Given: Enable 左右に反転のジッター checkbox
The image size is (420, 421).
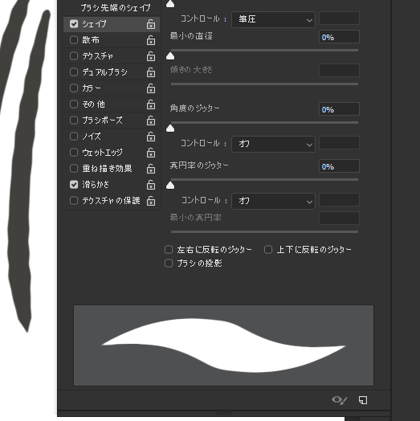Looking at the screenshot, I should pos(169,250).
